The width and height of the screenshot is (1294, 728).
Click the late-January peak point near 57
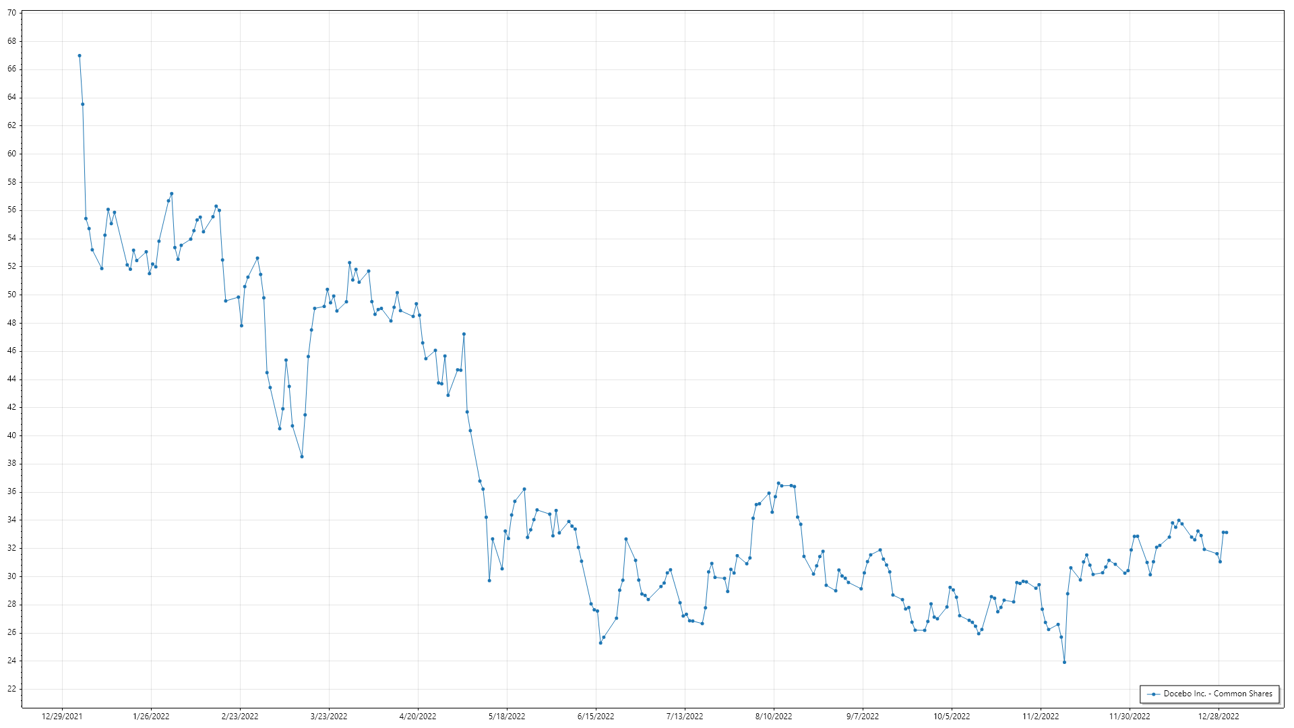click(172, 194)
